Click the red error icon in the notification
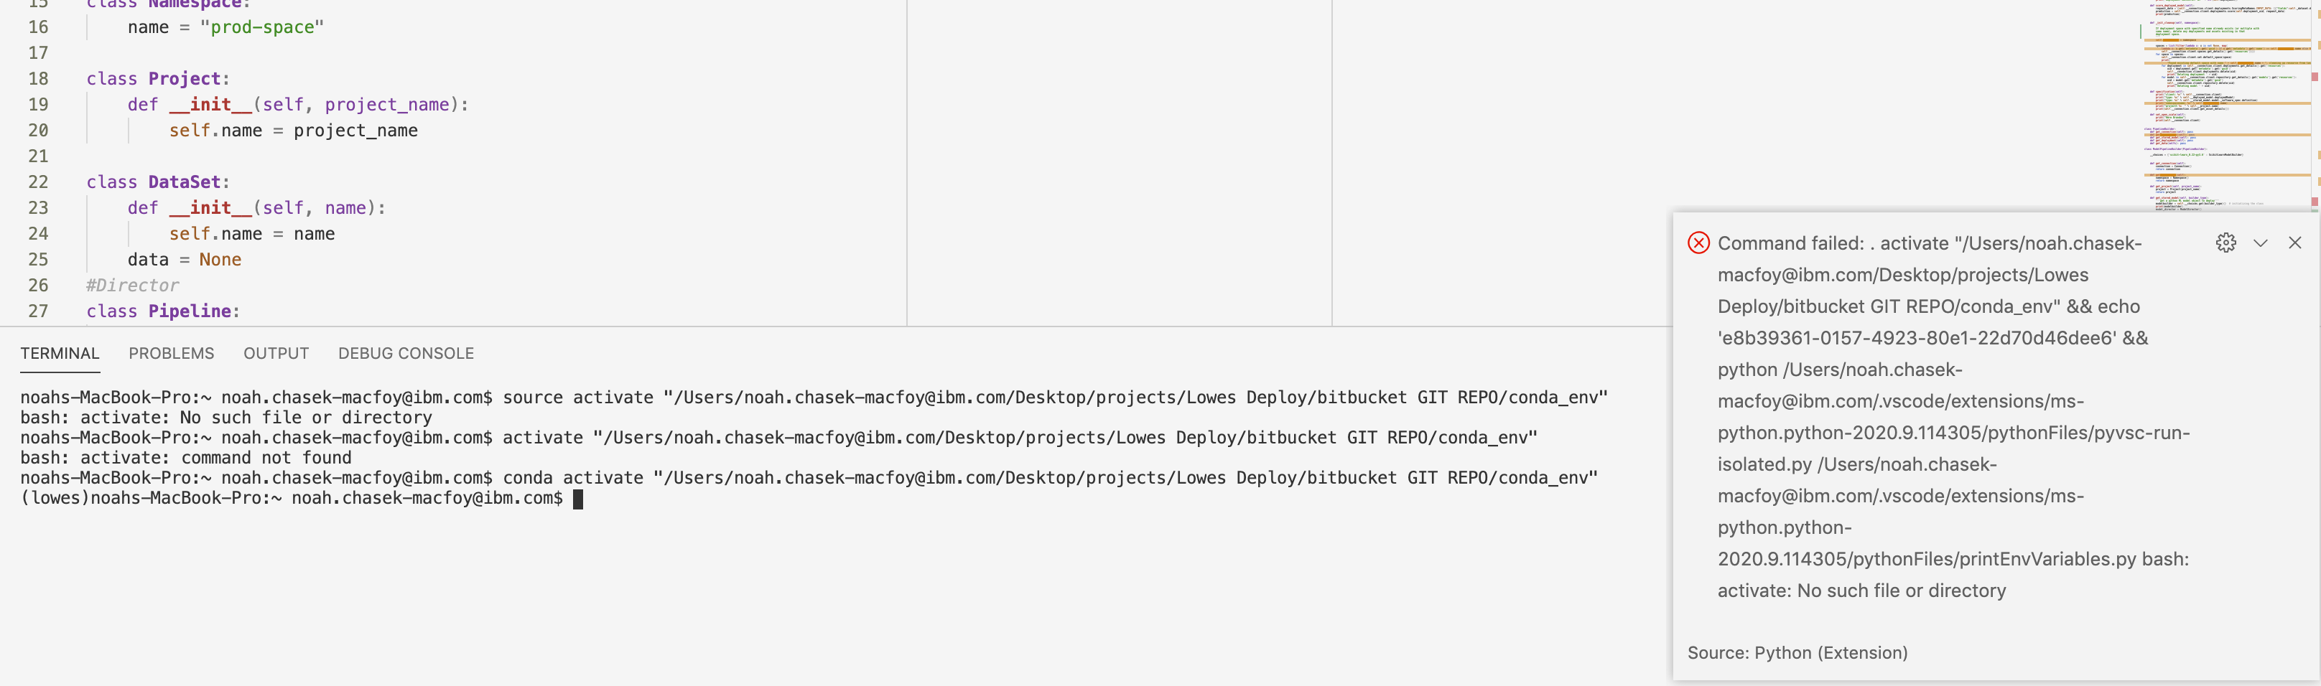 [1699, 242]
